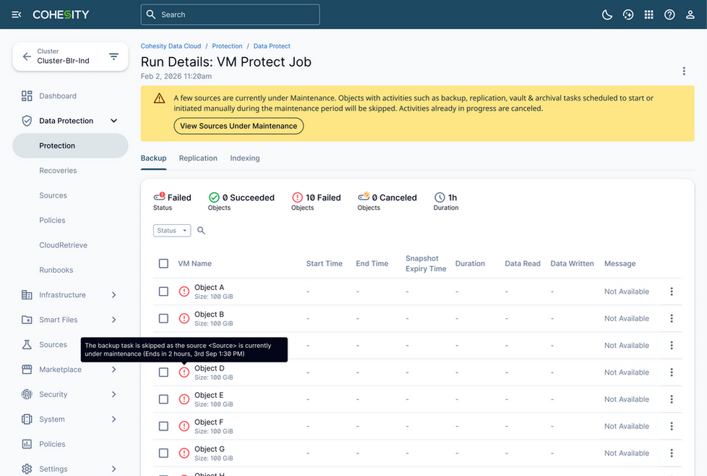The width and height of the screenshot is (707, 476).
Task: Toggle dark mode moon icon
Action: click(x=607, y=14)
